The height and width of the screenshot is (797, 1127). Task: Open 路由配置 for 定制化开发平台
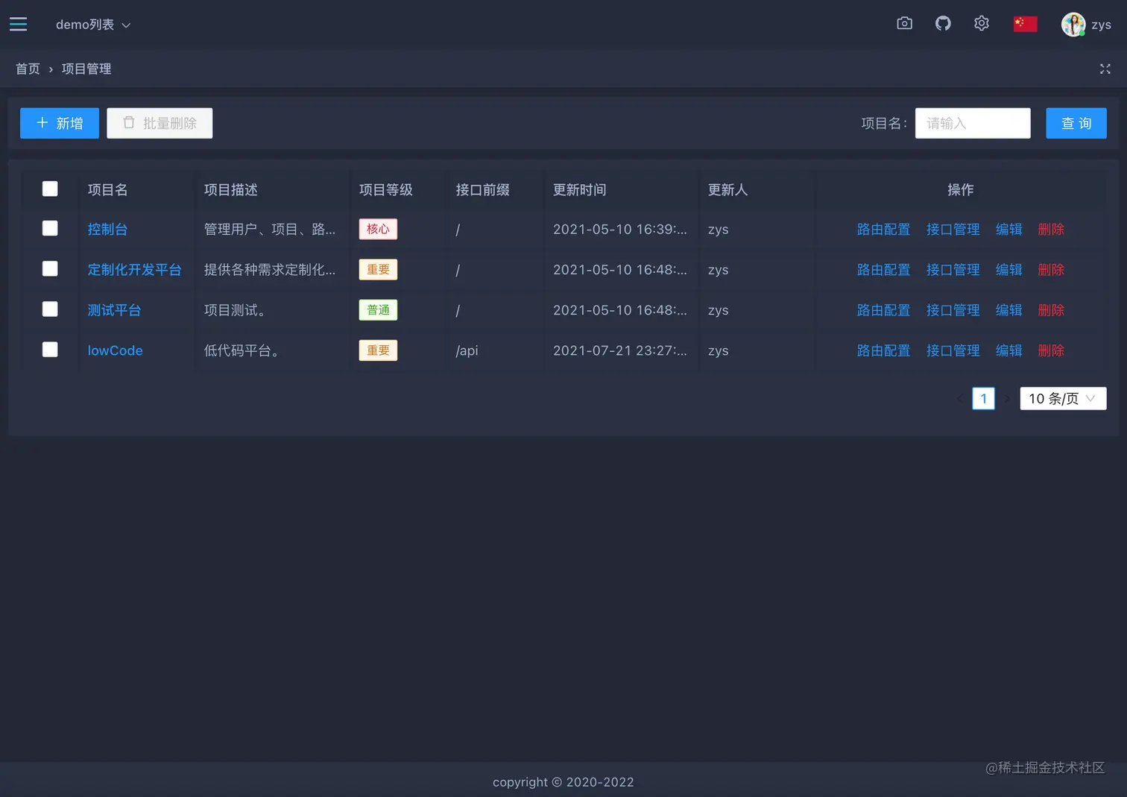884,270
